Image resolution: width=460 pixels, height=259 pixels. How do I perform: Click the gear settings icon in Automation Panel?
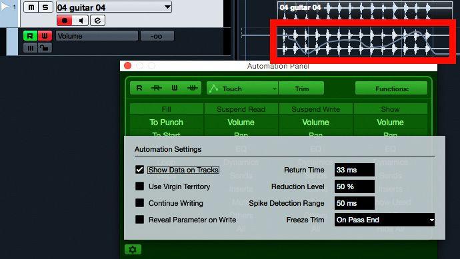pos(133,249)
